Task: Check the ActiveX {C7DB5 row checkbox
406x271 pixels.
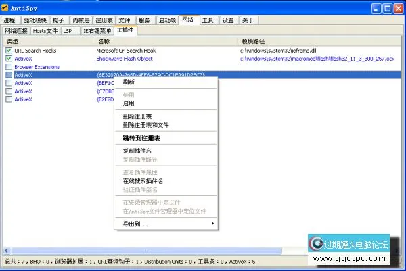Action: tap(9, 91)
